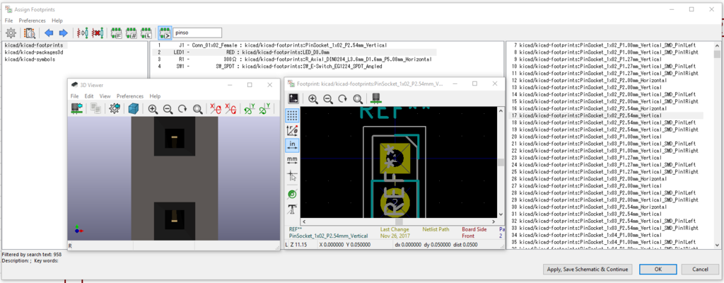This screenshot has width=724, height=283.
Task: Click Footprint viewer scroll down arrow
Action: tap(501, 214)
